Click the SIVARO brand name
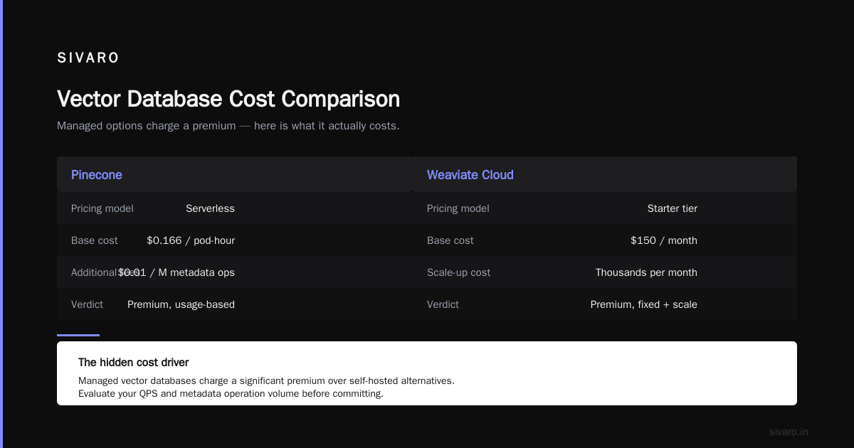 pos(88,58)
